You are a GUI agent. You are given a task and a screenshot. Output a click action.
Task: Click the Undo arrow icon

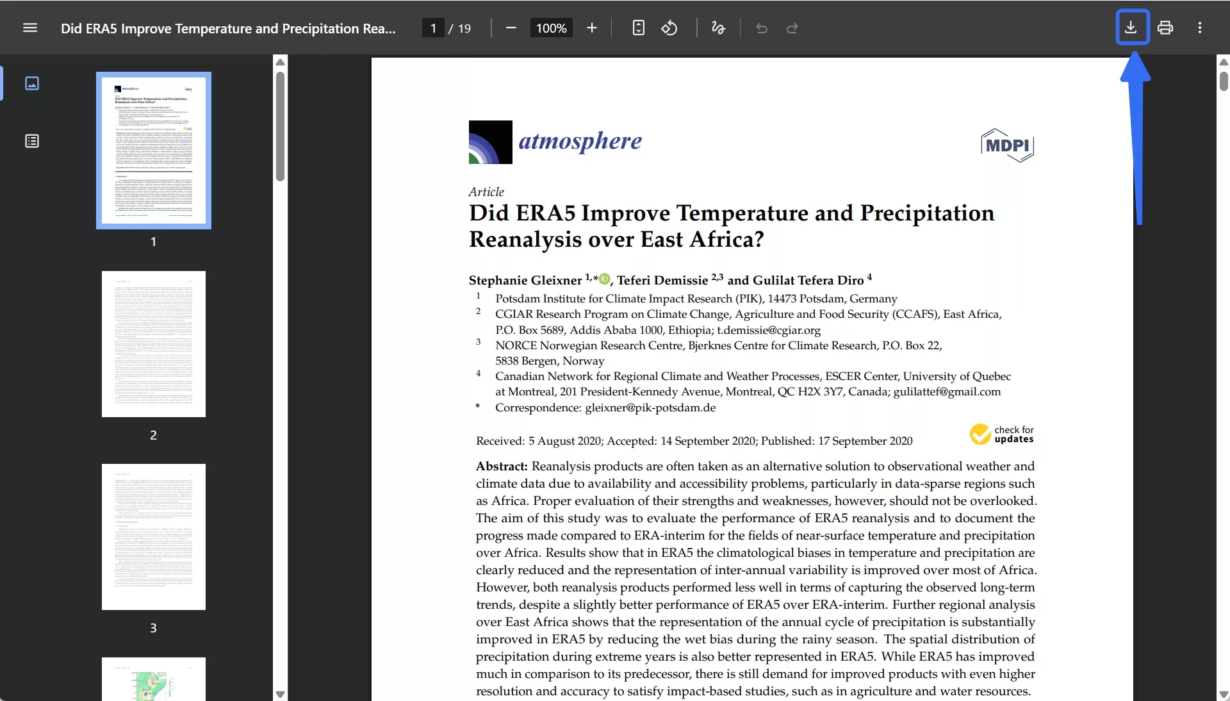click(x=761, y=28)
